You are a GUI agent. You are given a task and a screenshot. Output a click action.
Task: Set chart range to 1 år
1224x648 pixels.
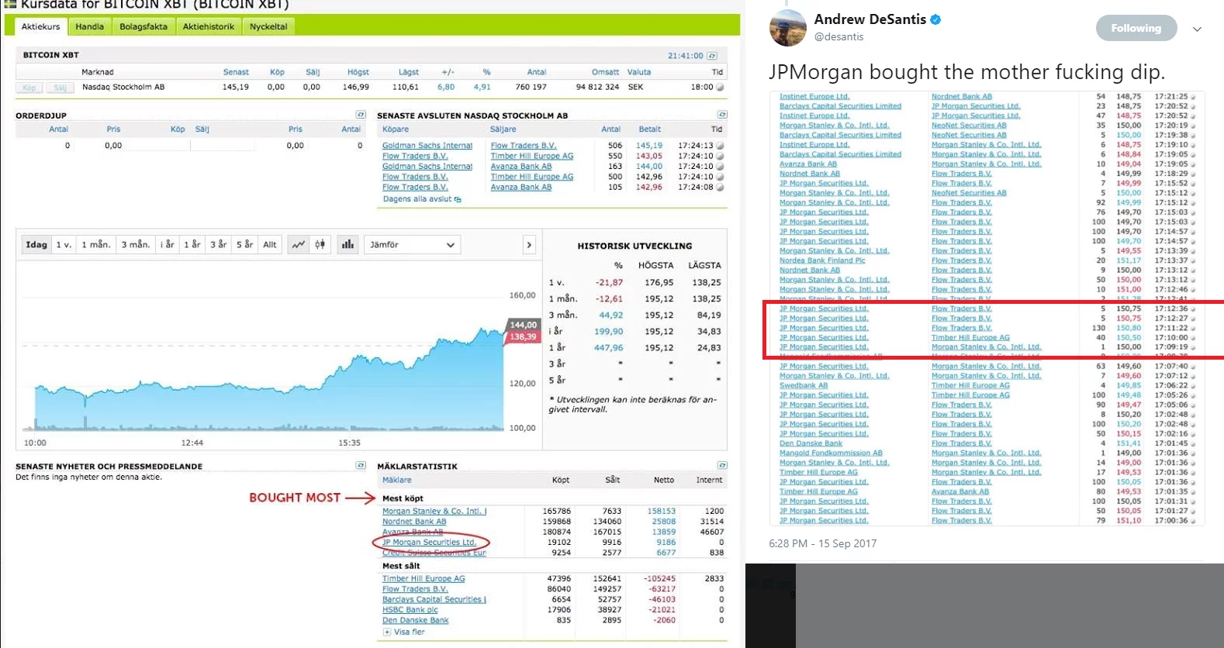(192, 245)
